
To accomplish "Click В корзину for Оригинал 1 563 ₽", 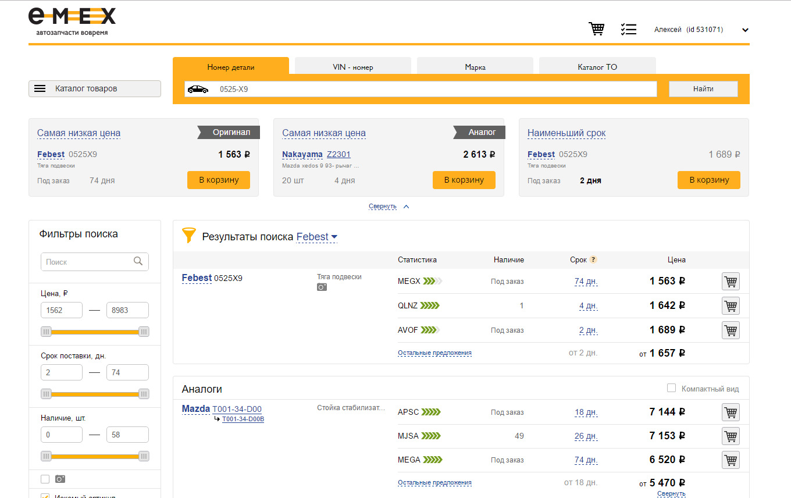I will tap(219, 180).
